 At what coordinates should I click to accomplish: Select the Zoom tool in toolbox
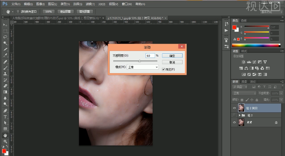click(5, 141)
